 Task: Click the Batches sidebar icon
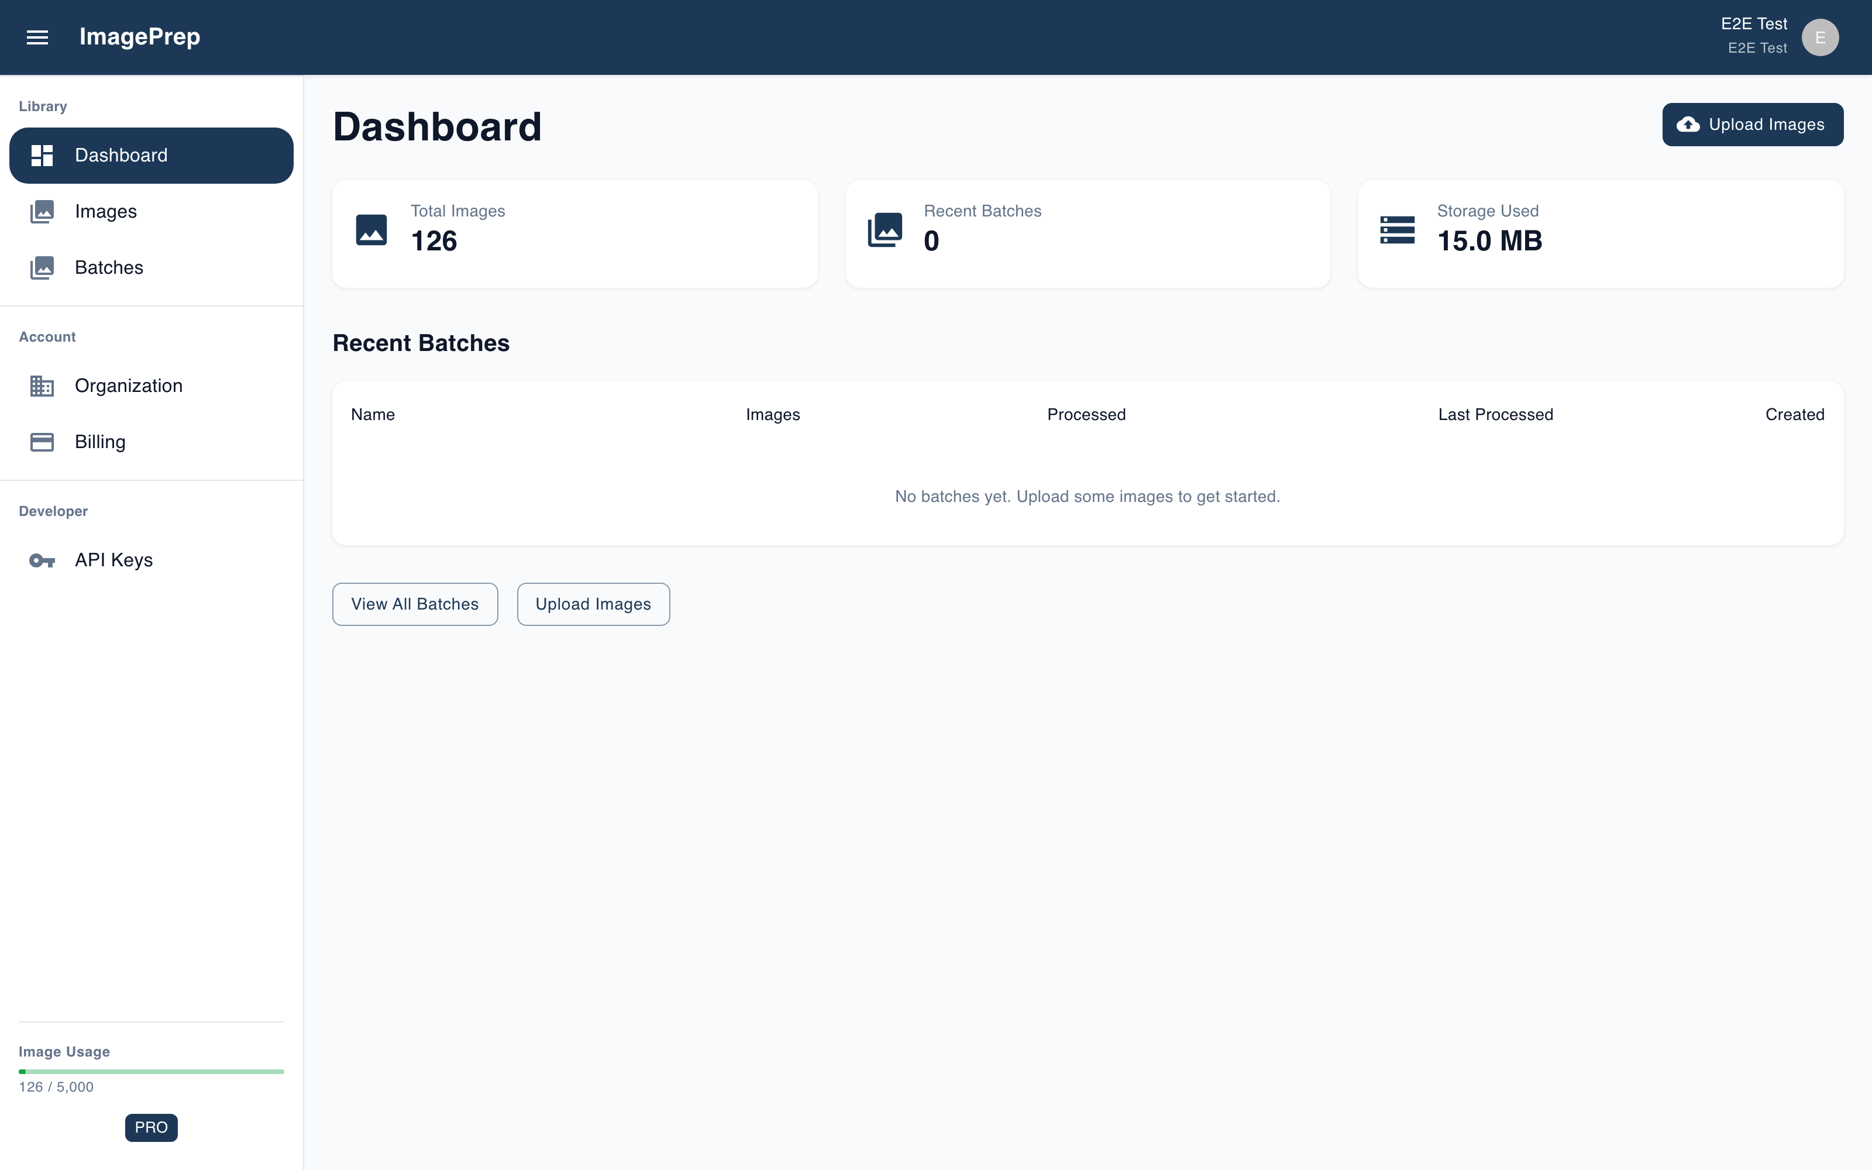42,268
